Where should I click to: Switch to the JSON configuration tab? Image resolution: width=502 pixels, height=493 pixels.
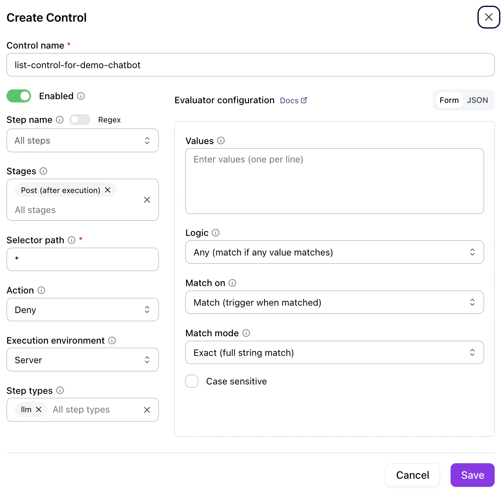pyautogui.click(x=477, y=100)
